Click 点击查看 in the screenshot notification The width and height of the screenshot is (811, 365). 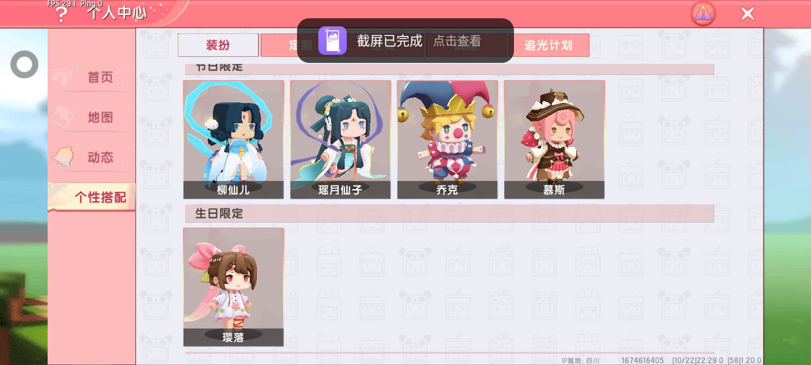point(457,41)
